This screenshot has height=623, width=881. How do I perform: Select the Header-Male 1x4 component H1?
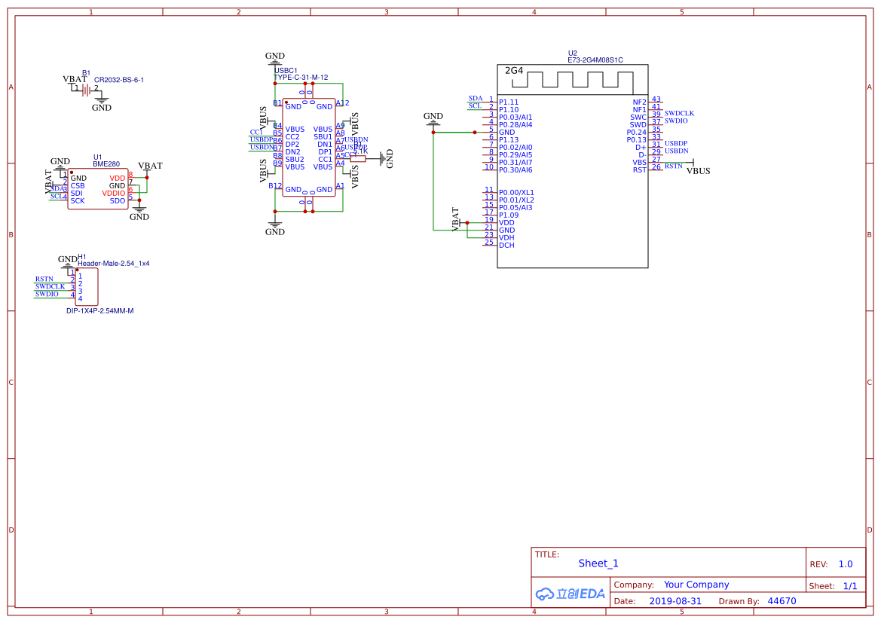tap(85, 288)
